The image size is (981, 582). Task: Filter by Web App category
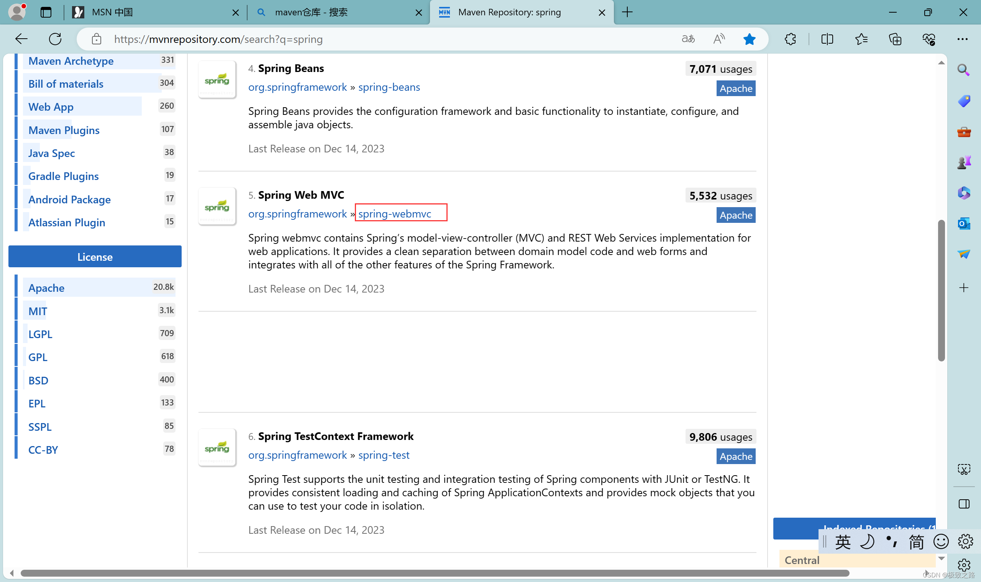tap(51, 107)
